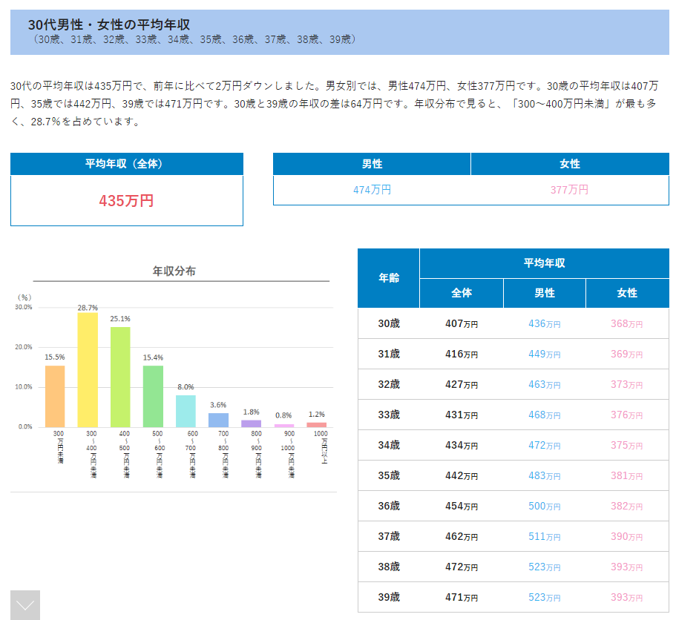This screenshot has height=620, width=676.
Task: Click the yellow 28.7% bar in chart
Action: [88, 369]
